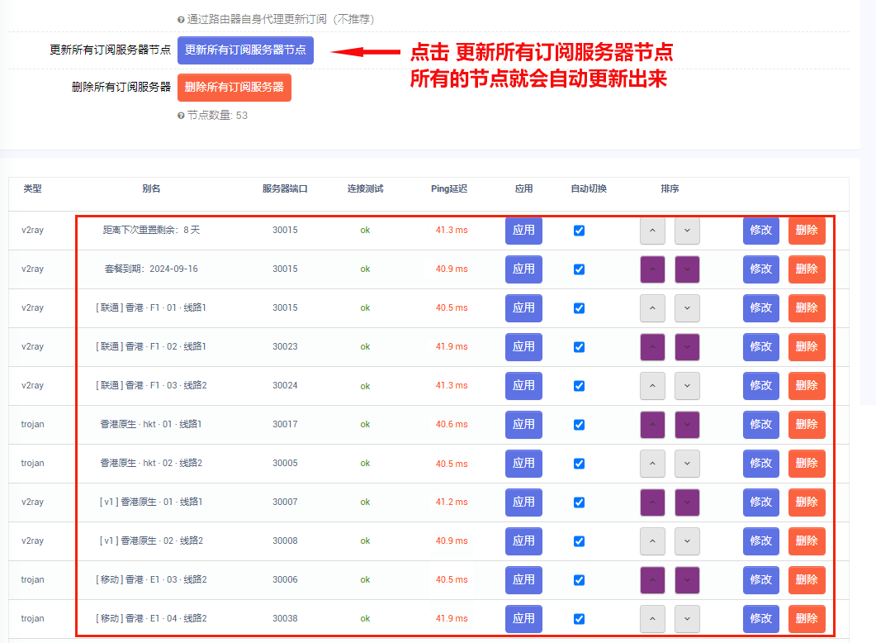Uncheck auto-switch for 套餐到期 row
Screen dimensions: 876x643
click(579, 269)
